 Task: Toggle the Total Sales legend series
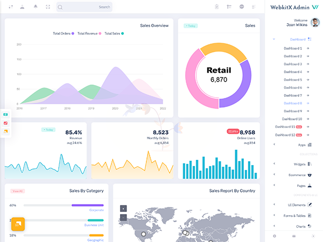click(114, 33)
